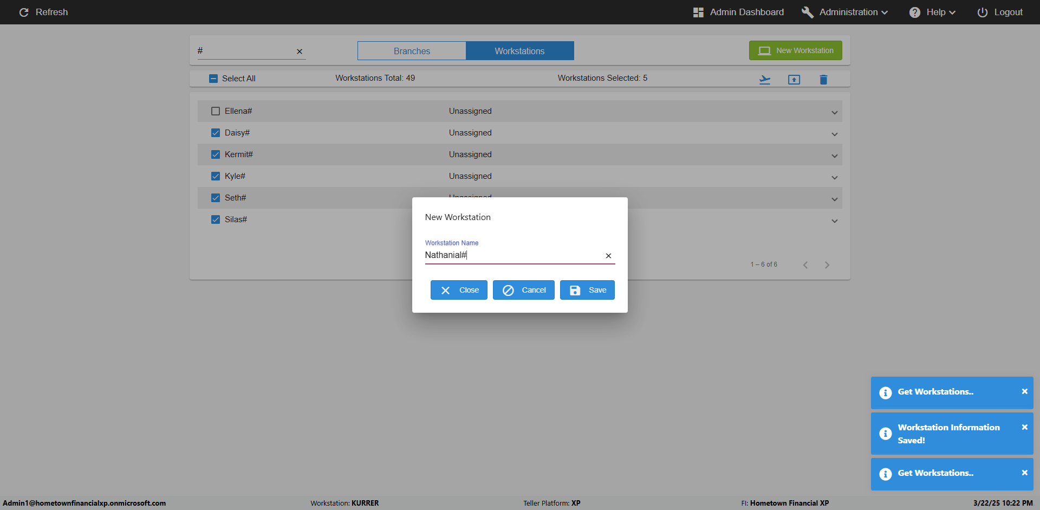
Task: Click the New Workstation button
Action: [x=795, y=50]
